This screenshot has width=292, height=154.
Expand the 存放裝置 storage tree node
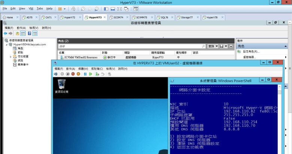(x=11, y=56)
